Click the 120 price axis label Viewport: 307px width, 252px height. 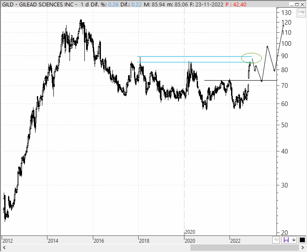click(x=286, y=22)
